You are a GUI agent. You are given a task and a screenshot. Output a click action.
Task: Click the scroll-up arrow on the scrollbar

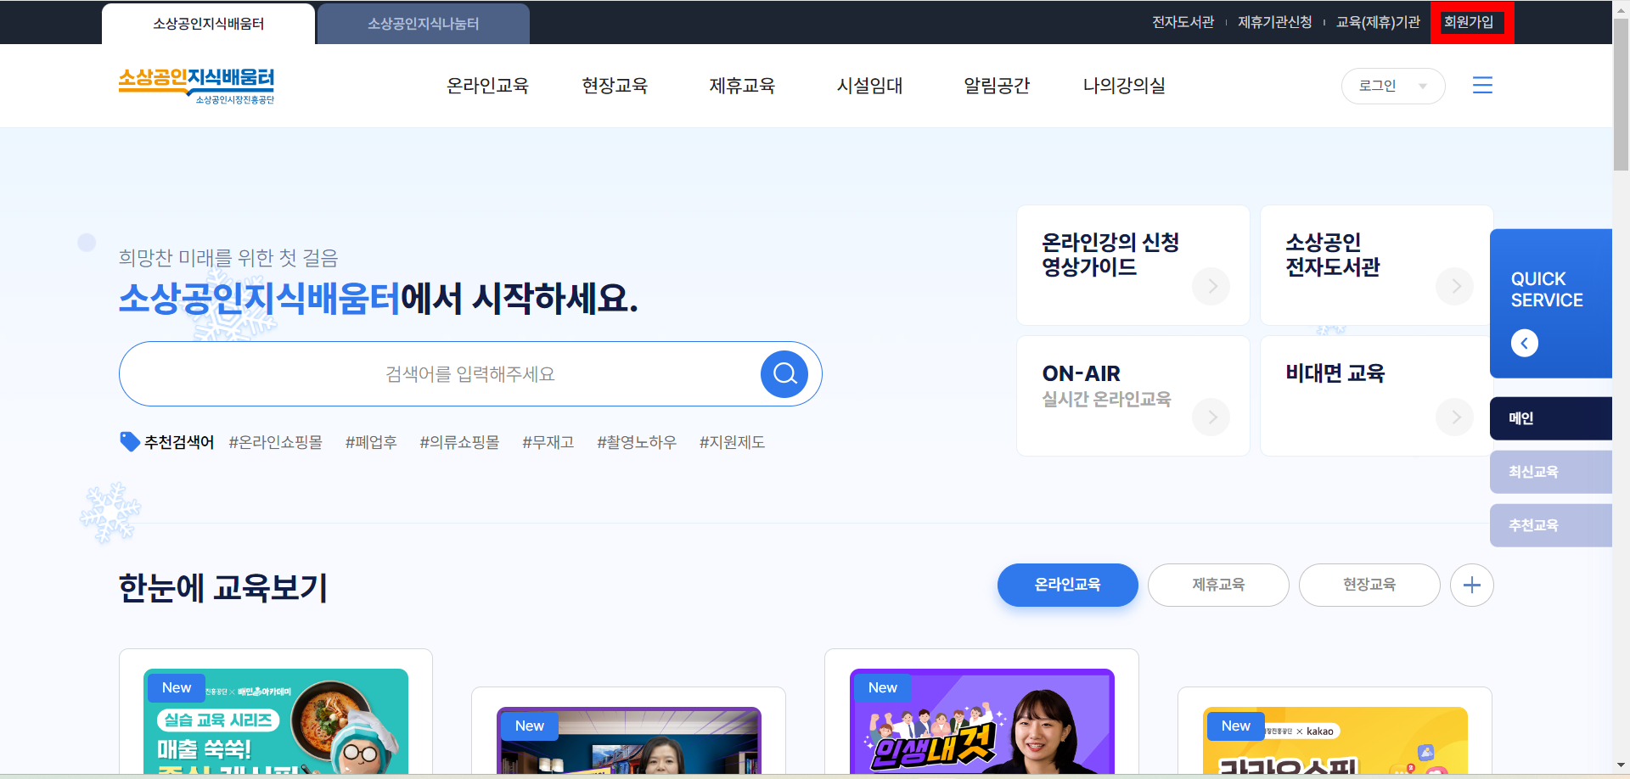[x=1620, y=8]
